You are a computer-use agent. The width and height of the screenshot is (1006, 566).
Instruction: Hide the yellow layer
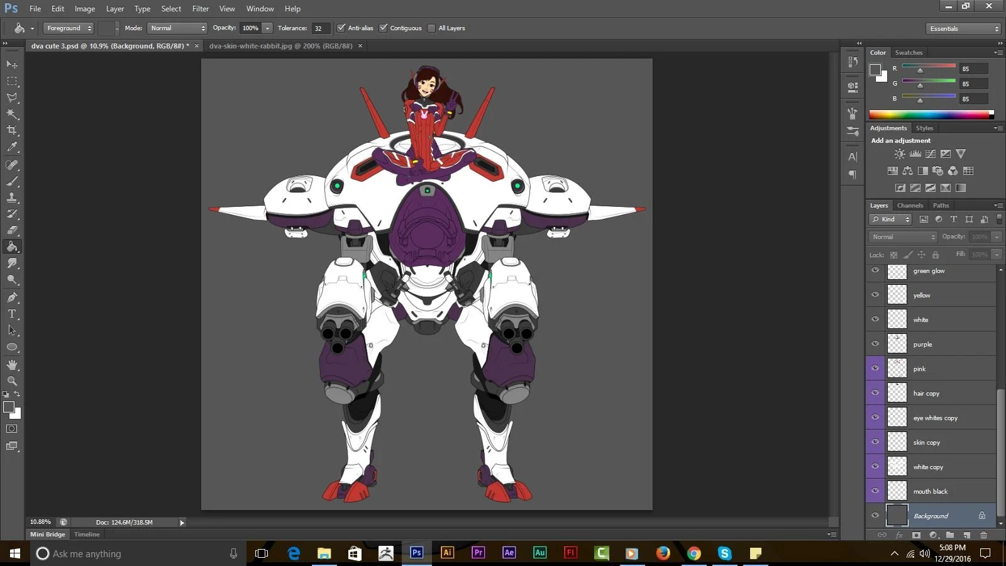(x=875, y=294)
